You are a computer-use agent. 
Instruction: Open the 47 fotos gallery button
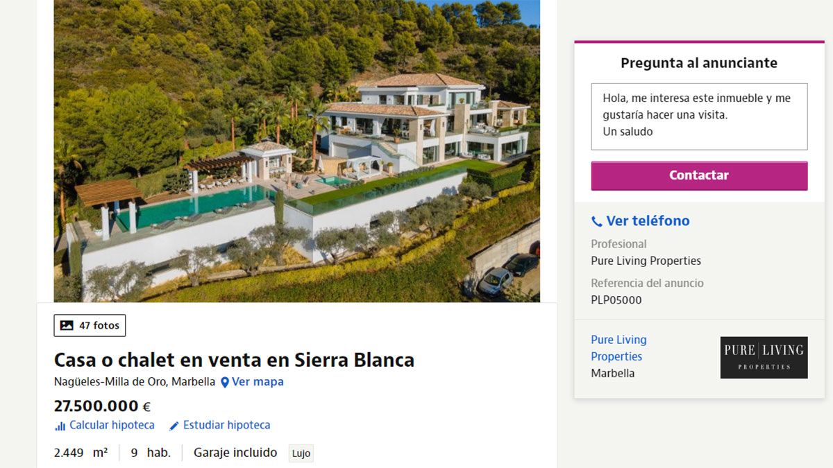(90, 325)
